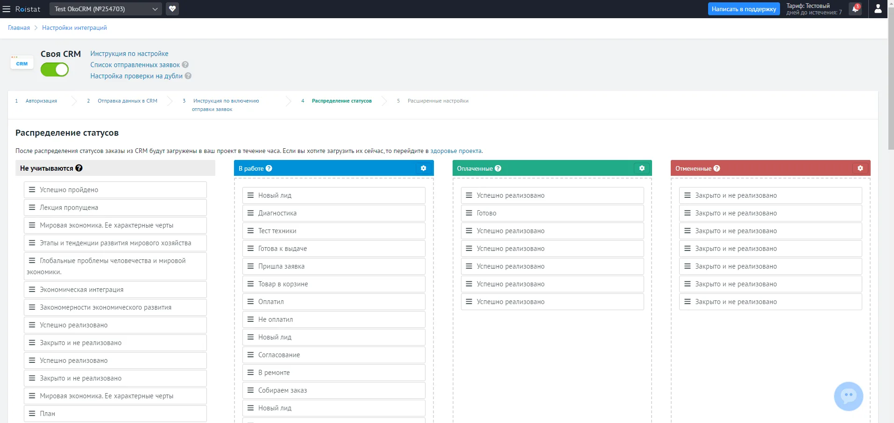The width and height of the screenshot is (894, 423).
Task: Open the hamburger main menu
Action: [x=7, y=9]
